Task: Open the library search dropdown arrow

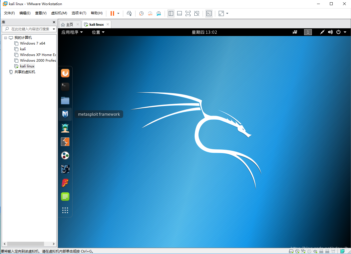Action: click(x=54, y=29)
